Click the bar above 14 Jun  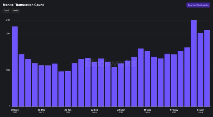(200, 70)
